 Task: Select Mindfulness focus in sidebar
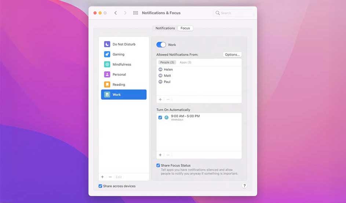click(124, 64)
